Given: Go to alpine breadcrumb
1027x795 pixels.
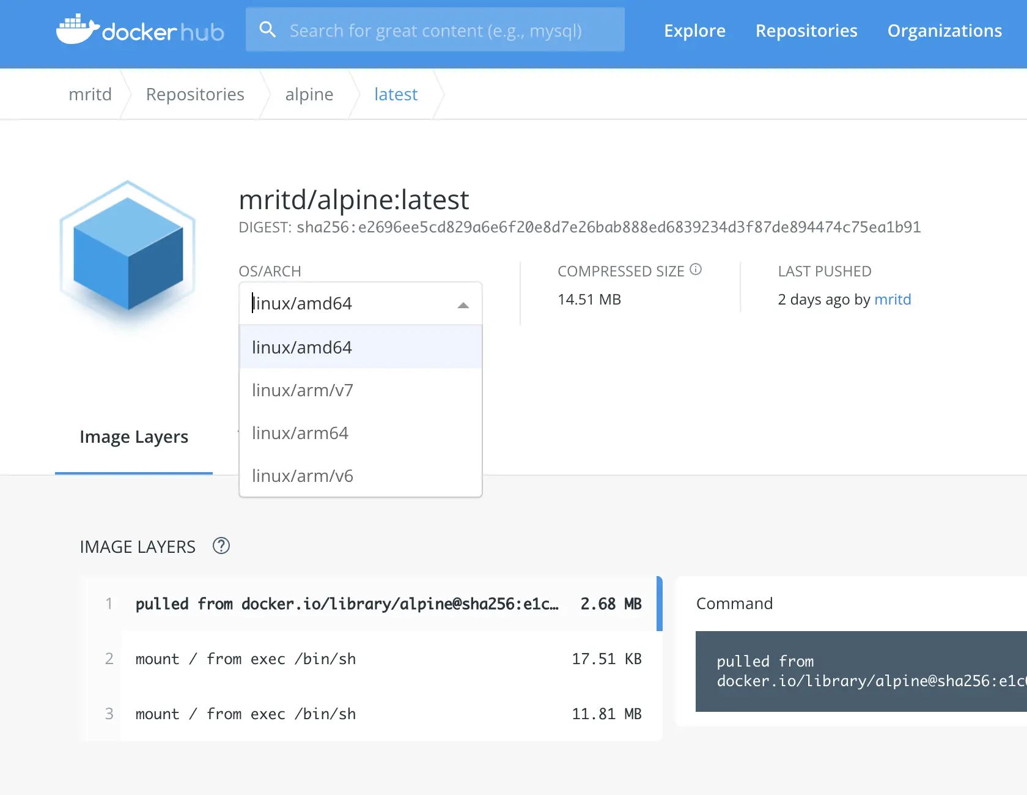Looking at the screenshot, I should pyautogui.click(x=309, y=94).
